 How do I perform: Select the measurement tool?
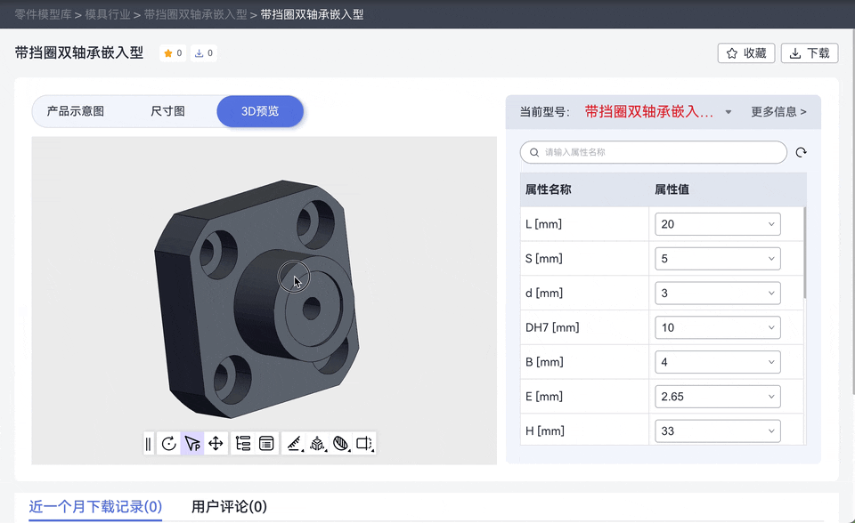294,443
